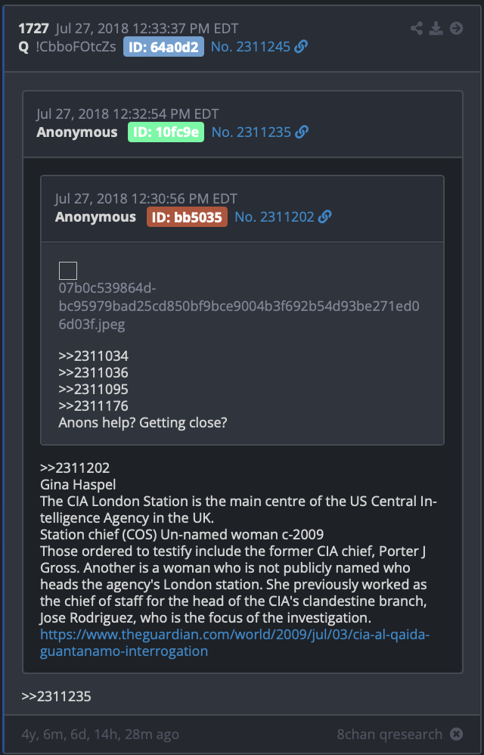Viewport: 484px width, 755px height.
Task: Click chain link icon beside No. 2311235
Action: pyautogui.click(x=302, y=132)
